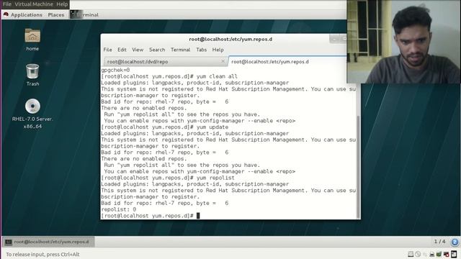Open the Virtual Machine menu

[x=34, y=4]
